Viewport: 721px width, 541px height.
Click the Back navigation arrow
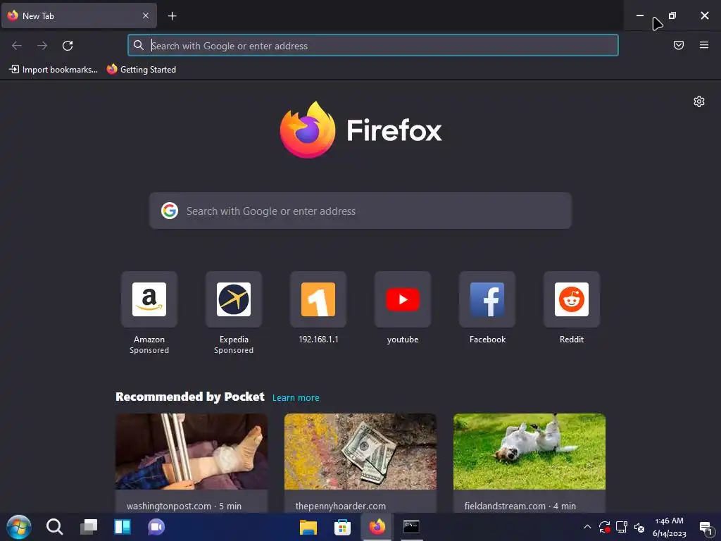[17, 46]
